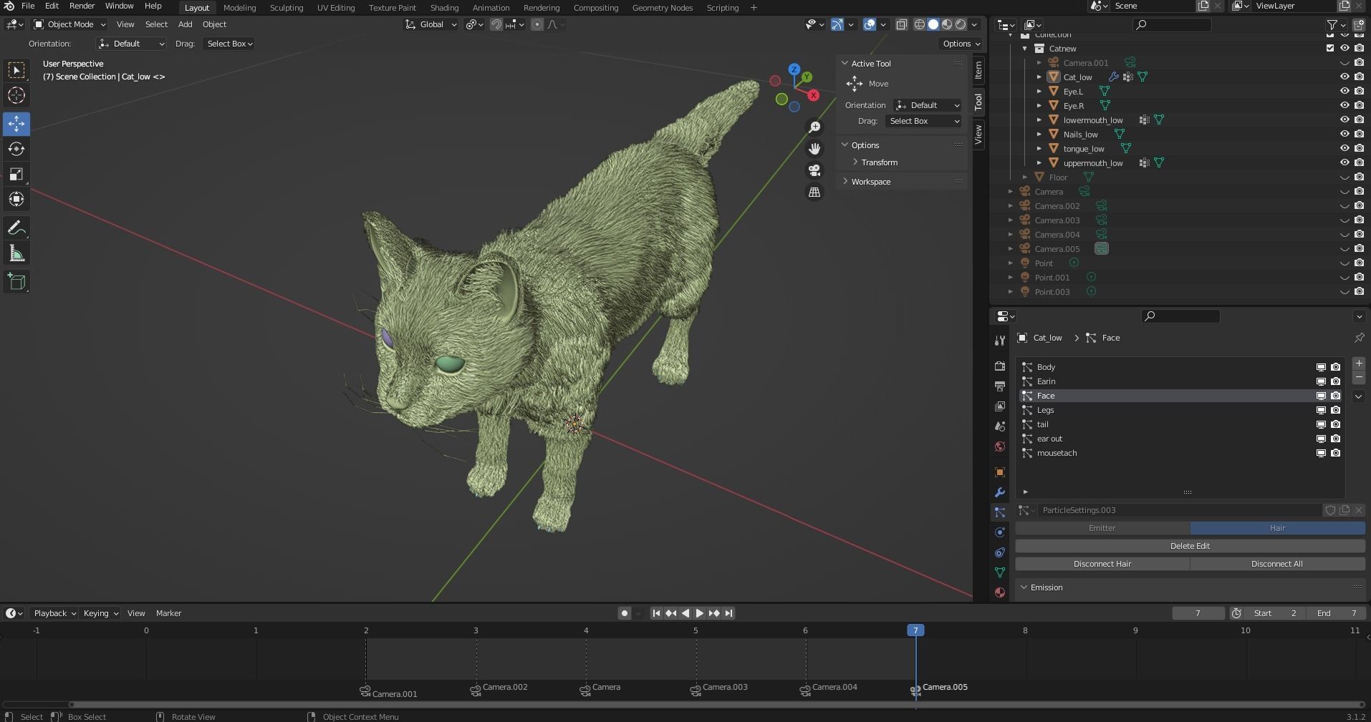
Task: Toggle viewport visibility of Eye.L
Action: tap(1344, 92)
